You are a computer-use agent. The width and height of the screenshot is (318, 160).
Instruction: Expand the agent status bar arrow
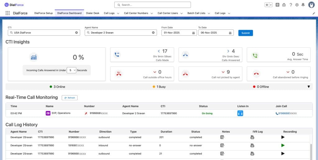coord(308,87)
